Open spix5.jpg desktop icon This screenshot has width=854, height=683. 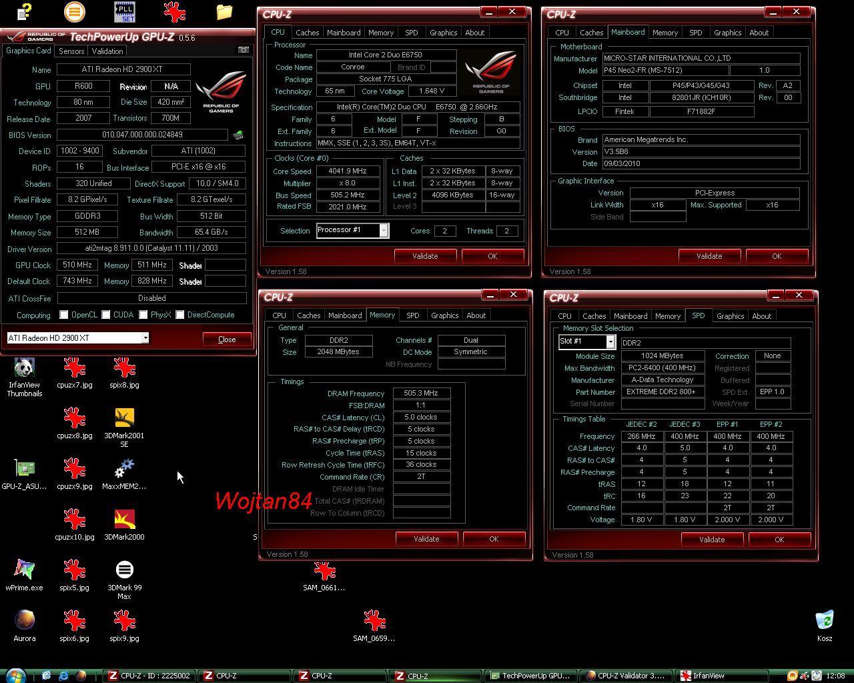(x=75, y=576)
